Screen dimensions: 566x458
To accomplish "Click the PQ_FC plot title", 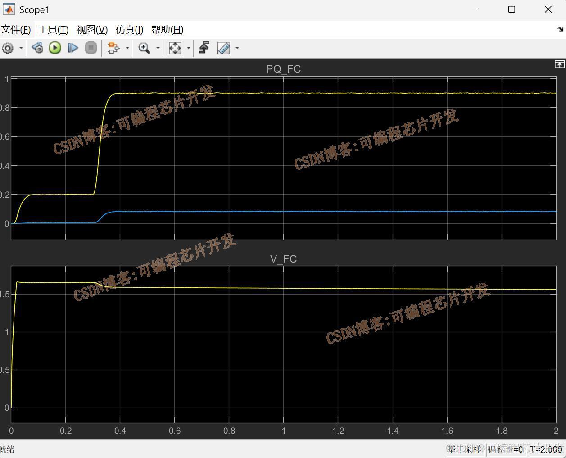I will [x=283, y=69].
